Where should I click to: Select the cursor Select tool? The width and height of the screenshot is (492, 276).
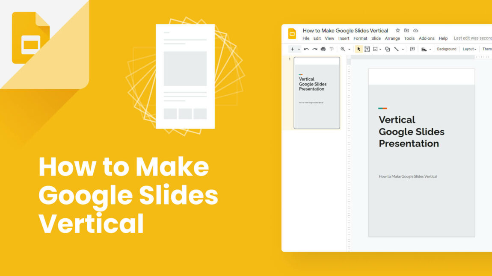click(x=359, y=49)
